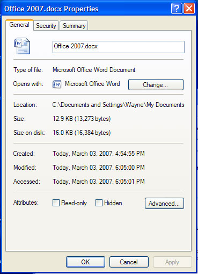
Task: Click the 'Created:' label
Action: (24, 154)
